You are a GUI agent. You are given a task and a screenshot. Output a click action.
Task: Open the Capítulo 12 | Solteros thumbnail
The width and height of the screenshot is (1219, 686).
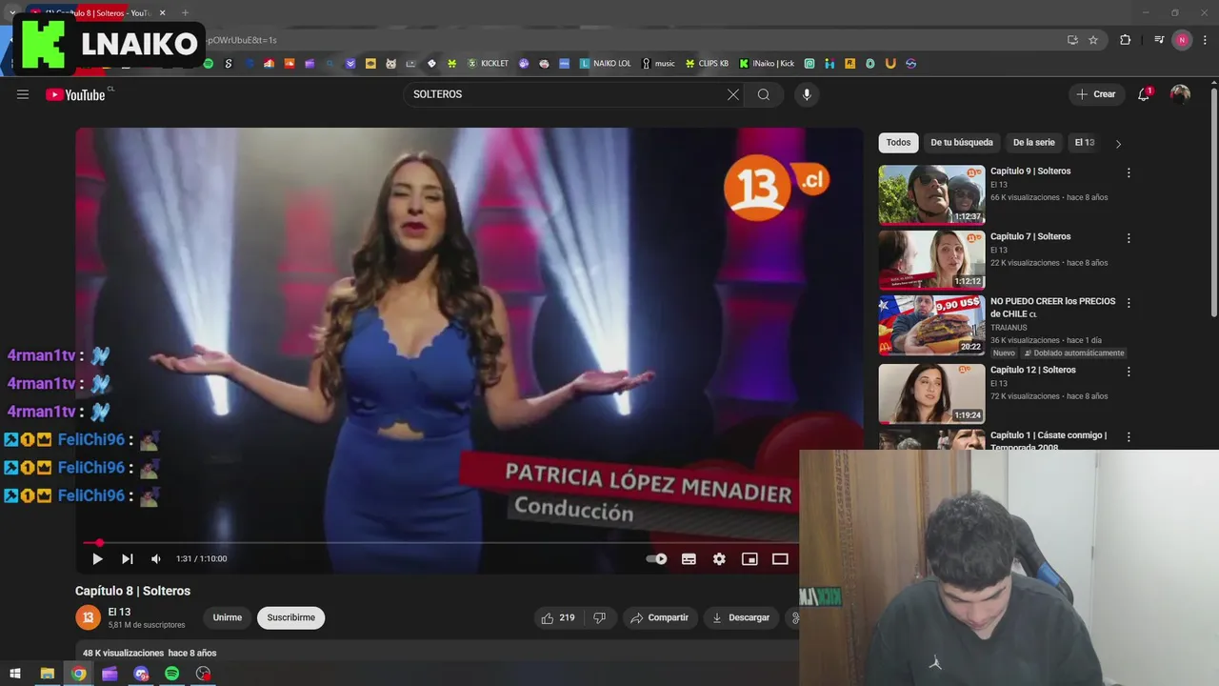(x=931, y=393)
